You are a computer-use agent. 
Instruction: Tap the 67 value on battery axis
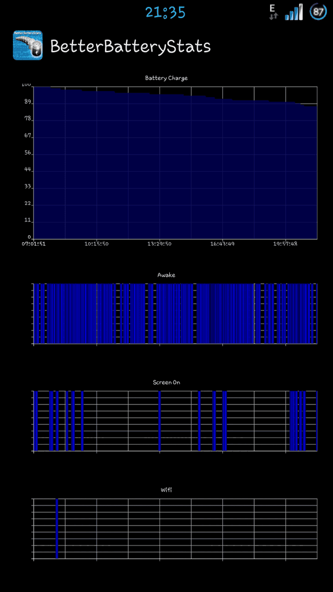tap(27, 136)
